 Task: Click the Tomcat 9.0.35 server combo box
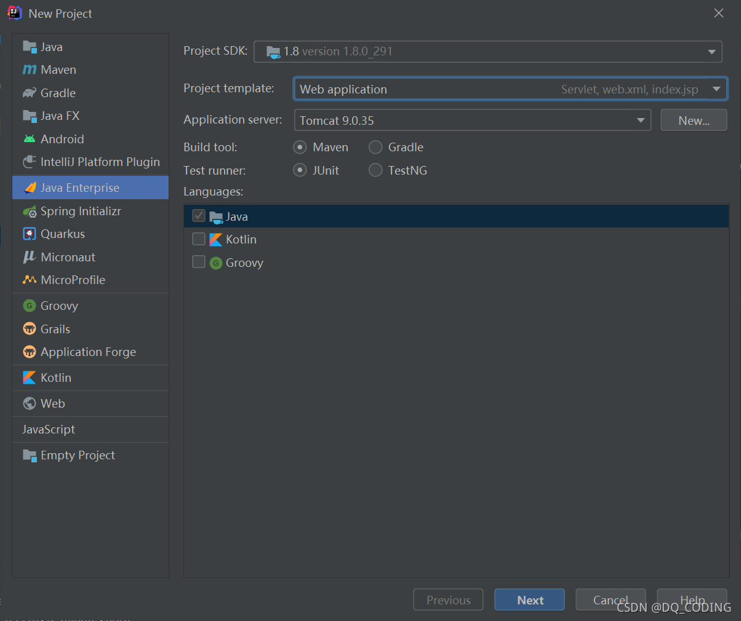pos(473,121)
